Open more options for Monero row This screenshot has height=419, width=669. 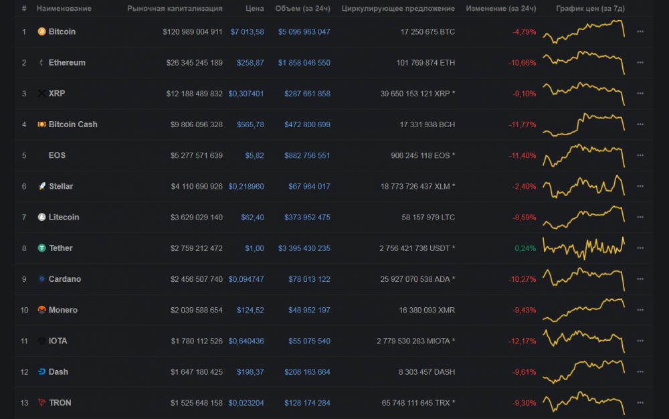[640, 310]
